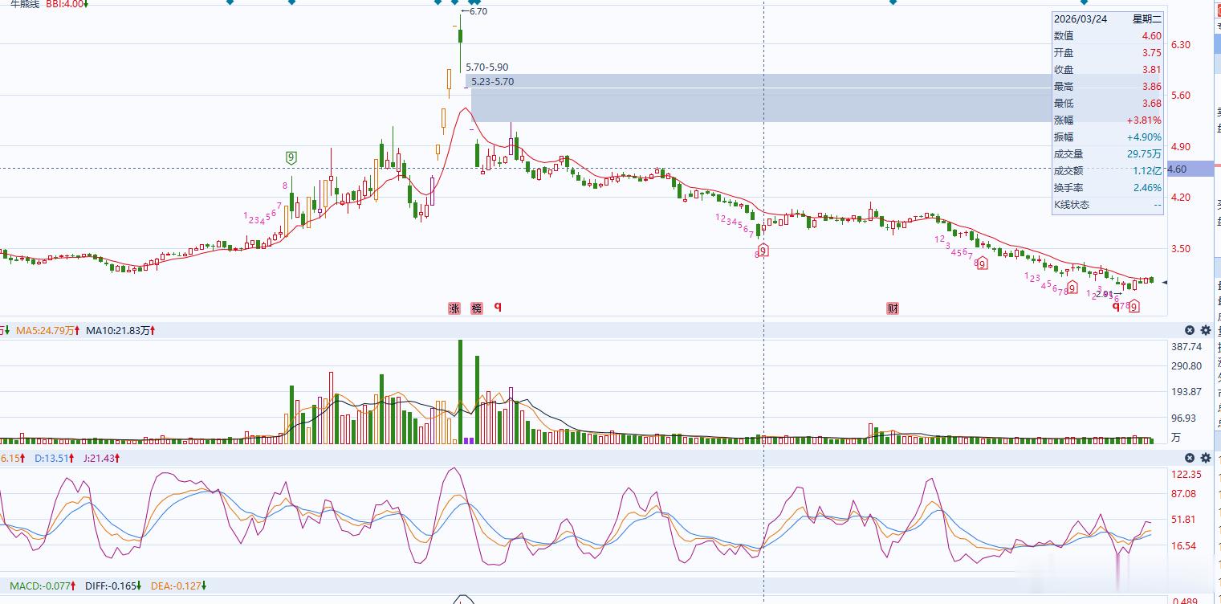Expand the panel handle at bottom edge
The image size is (1221, 604).
pyautogui.click(x=462, y=599)
